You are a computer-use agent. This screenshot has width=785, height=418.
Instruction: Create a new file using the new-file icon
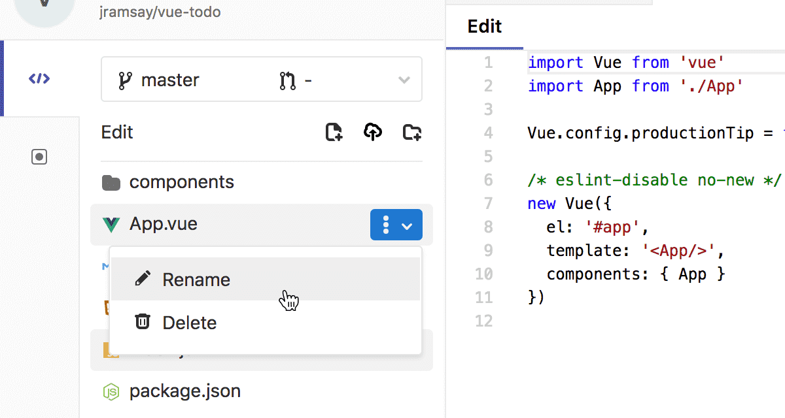coord(334,133)
